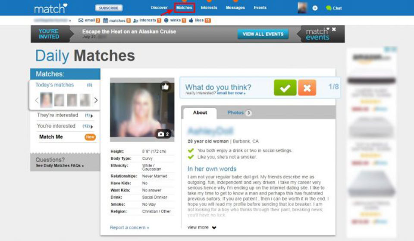
Task: Click the likes count badge
Action: (x=208, y=21)
